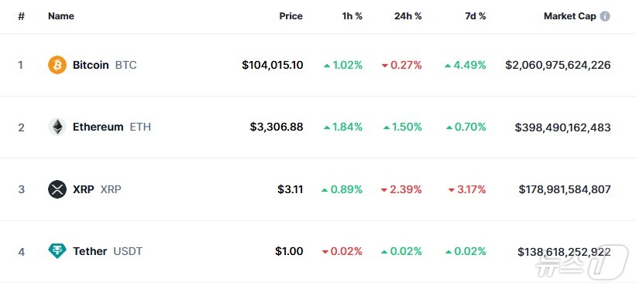Click the Bitcoin orange logo icon
This screenshot has width=636, height=289.
[x=57, y=65]
